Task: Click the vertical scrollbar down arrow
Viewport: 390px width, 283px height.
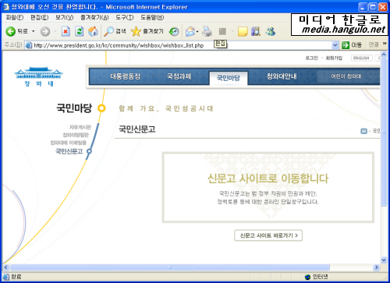Action: click(x=384, y=260)
